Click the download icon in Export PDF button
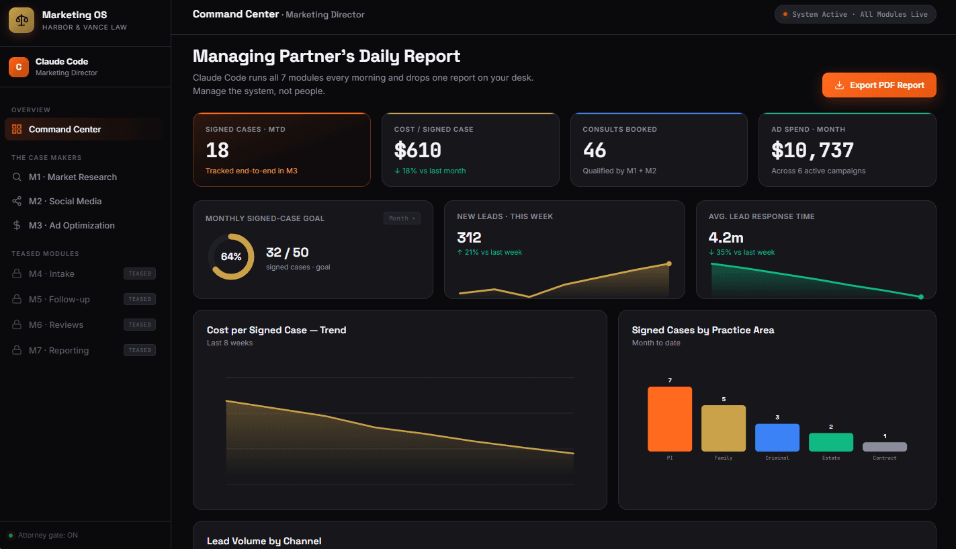This screenshot has width=956, height=549. [839, 85]
